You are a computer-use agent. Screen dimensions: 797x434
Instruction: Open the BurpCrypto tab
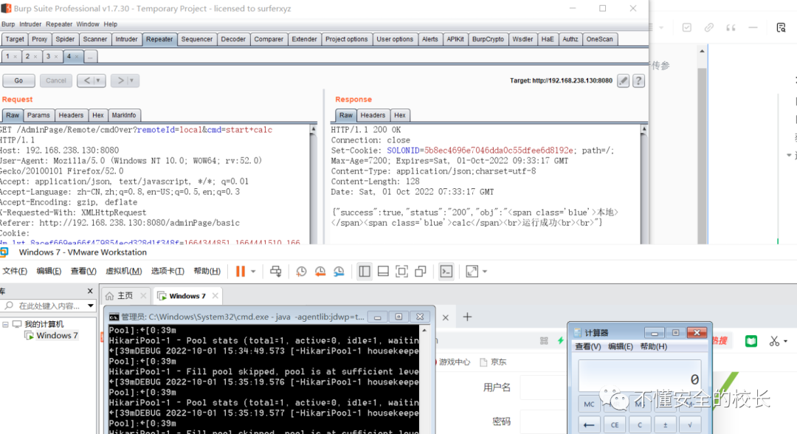click(488, 39)
